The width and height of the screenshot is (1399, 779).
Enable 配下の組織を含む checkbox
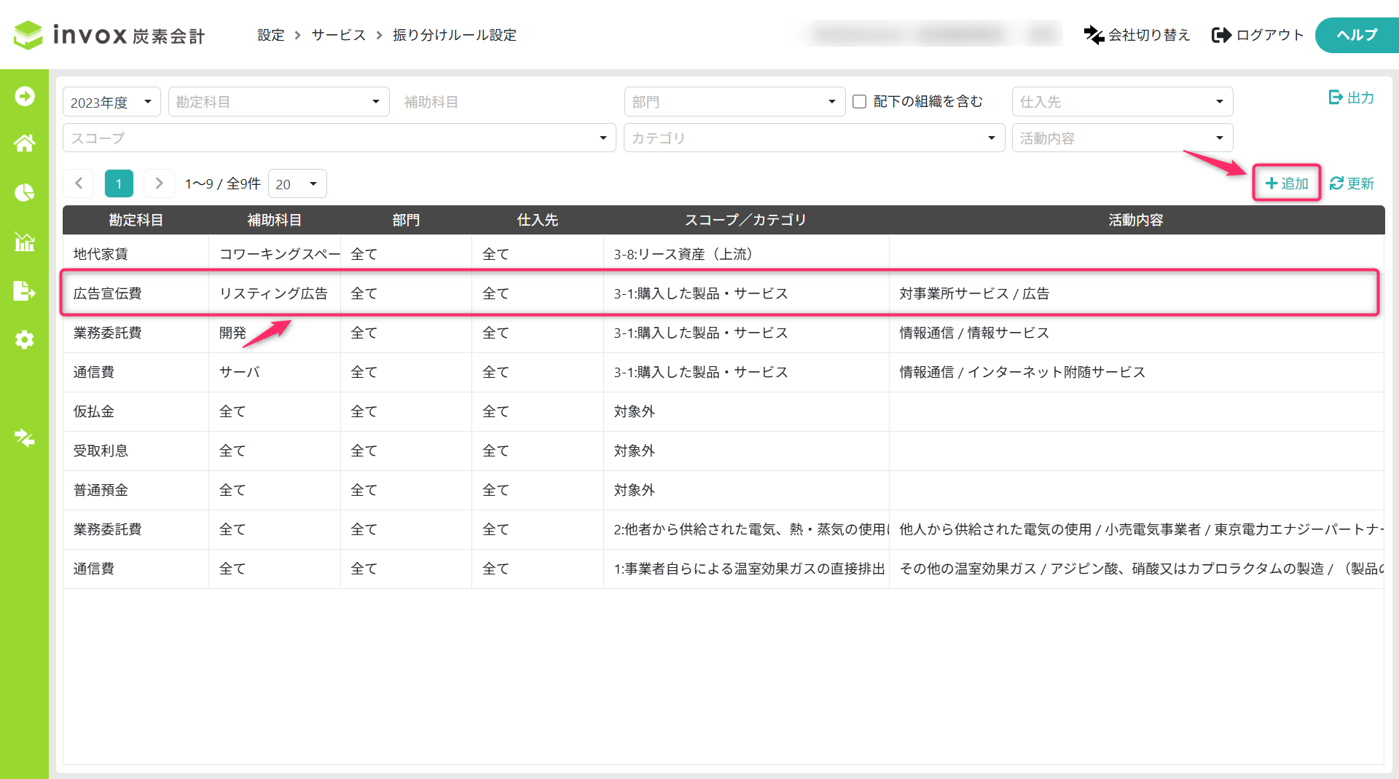860,102
